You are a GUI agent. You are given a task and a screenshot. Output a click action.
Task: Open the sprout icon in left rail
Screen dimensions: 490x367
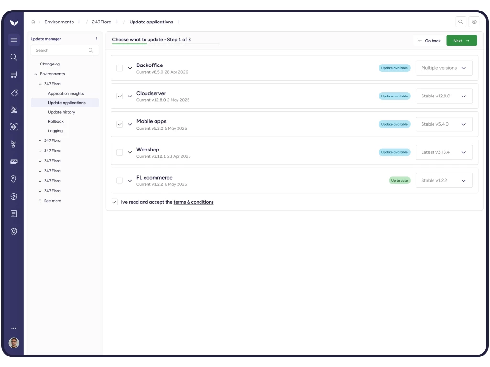pyautogui.click(x=13, y=144)
